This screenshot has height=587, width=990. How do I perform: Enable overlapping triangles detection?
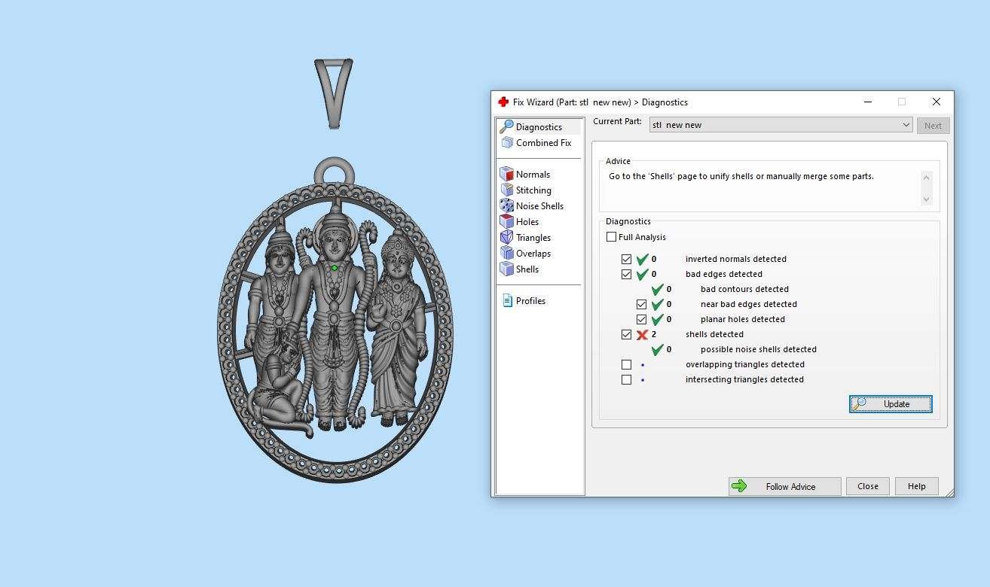click(x=626, y=364)
